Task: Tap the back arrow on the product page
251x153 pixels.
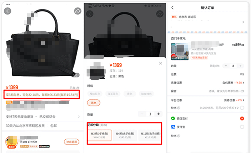Action: coord(8,11)
